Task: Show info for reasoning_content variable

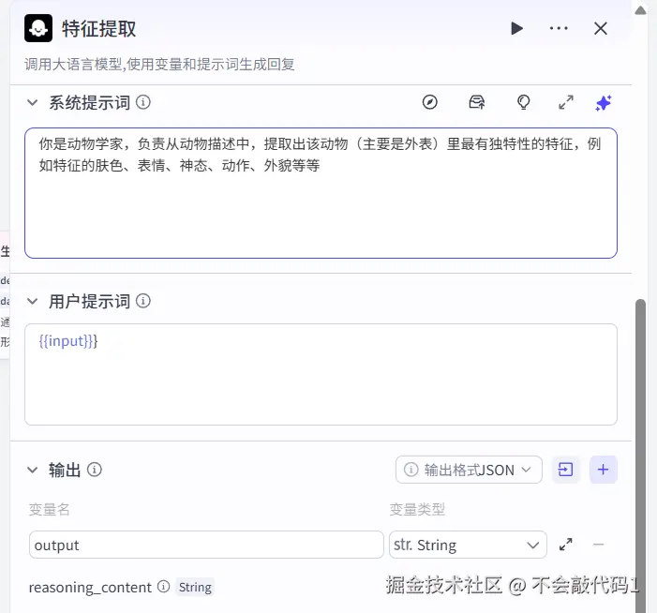Action: (163, 586)
